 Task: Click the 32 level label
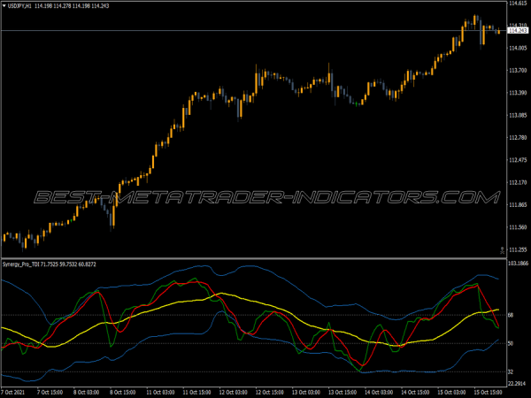point(511,371)
